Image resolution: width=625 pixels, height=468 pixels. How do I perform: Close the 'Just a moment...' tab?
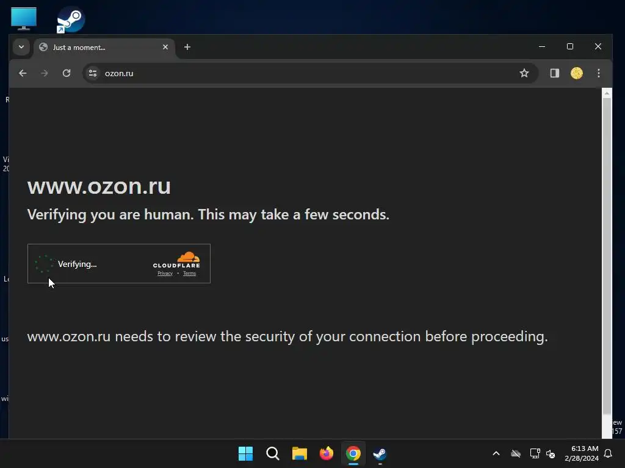pyautogui.click(x=165, y=47)
